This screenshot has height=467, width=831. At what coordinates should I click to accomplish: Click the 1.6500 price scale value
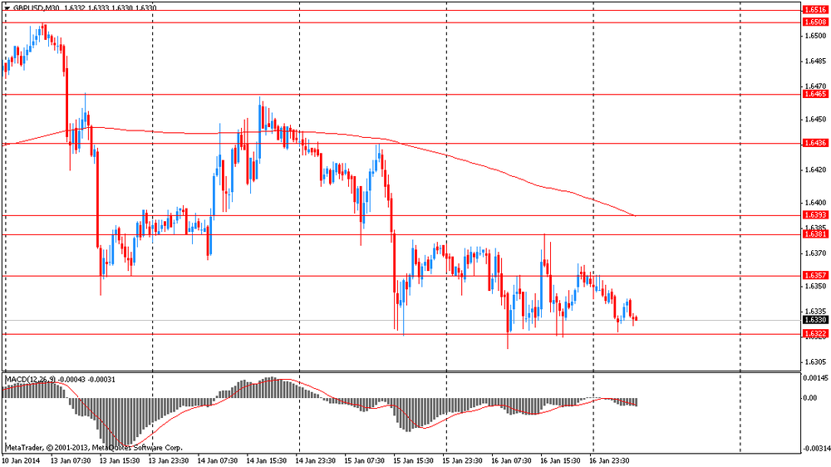(x=815, y=36)
